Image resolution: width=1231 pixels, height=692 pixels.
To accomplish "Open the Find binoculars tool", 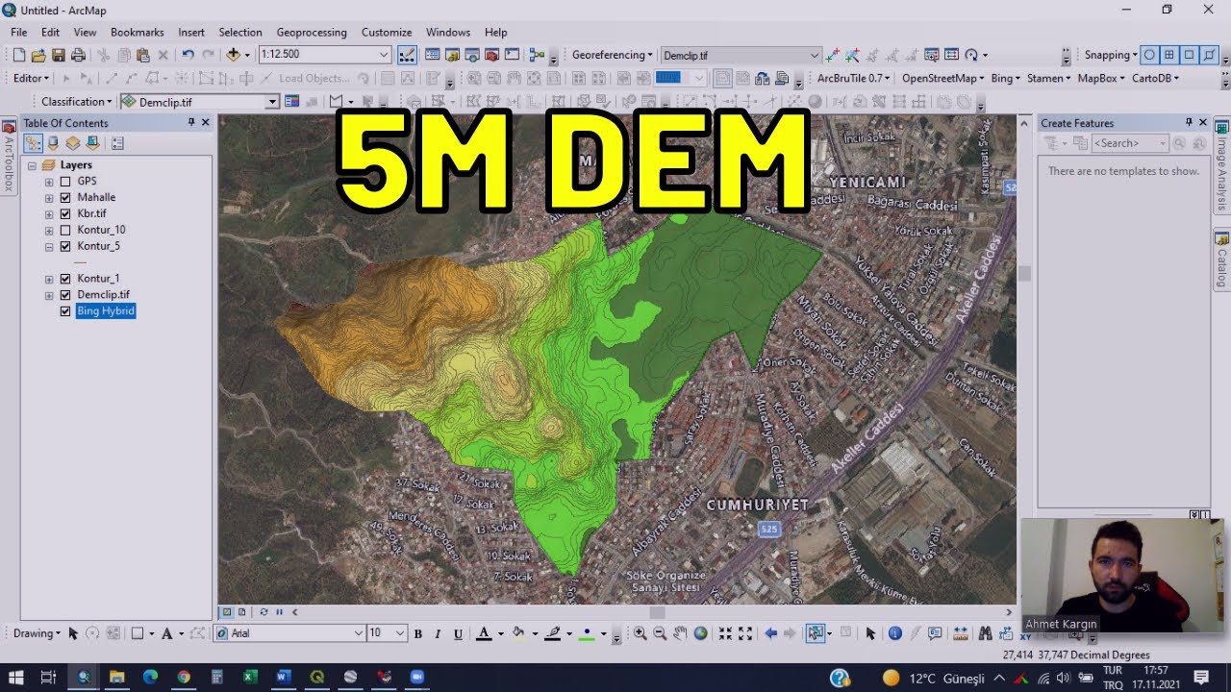I will coord(985,633).
